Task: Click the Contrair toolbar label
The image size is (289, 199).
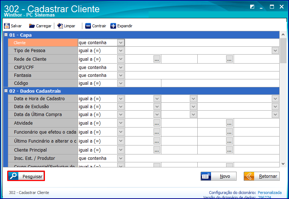Action: click(99, 26)
